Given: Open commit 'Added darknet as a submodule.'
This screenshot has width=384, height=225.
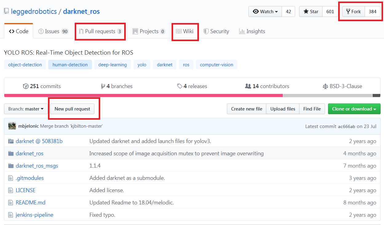Looking at the screenshot, I should pos(127,178).
